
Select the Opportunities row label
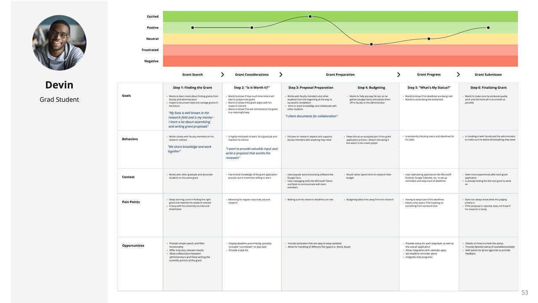pyautogui.click(x=133, y=246)
